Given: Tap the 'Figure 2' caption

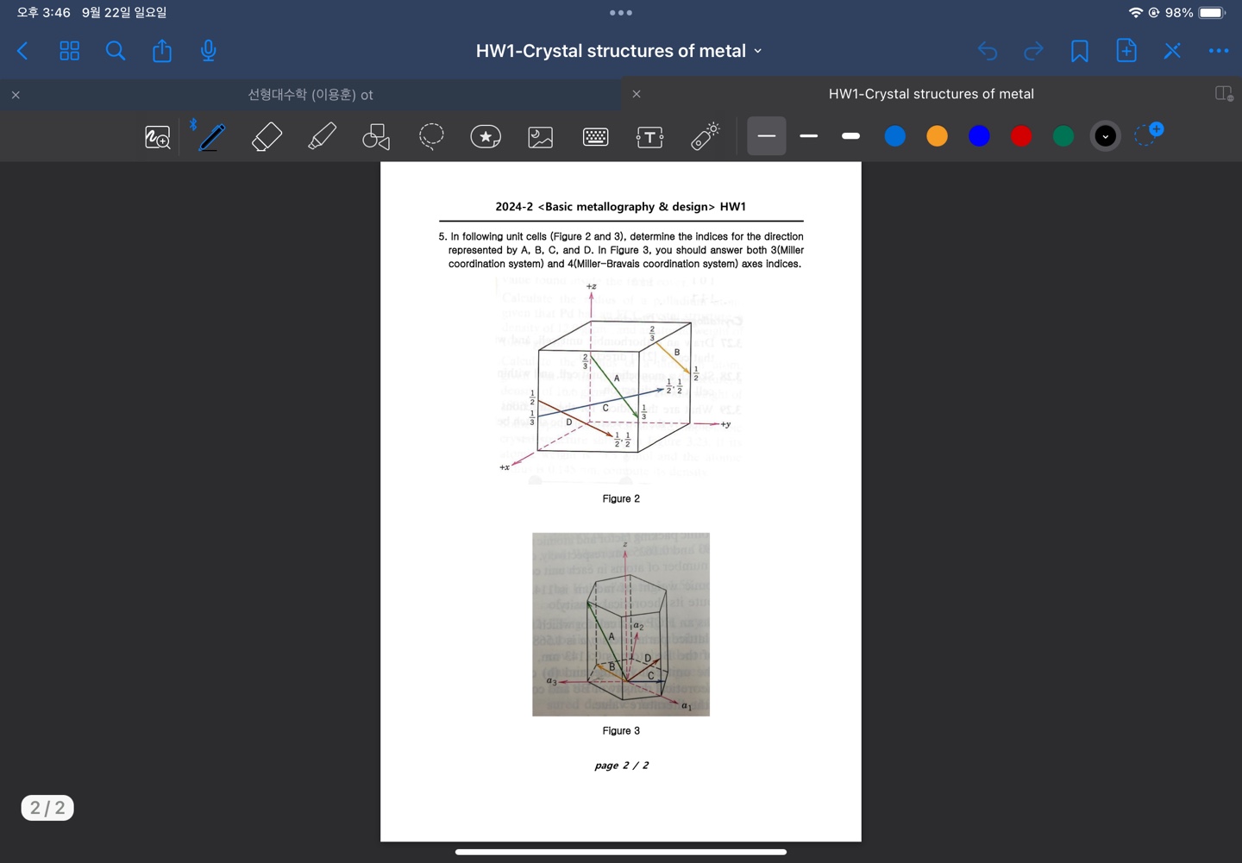Looking at the screenshot, I should point(621,499).
